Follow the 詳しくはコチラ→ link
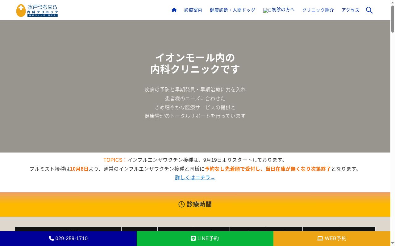 [195, 177]
